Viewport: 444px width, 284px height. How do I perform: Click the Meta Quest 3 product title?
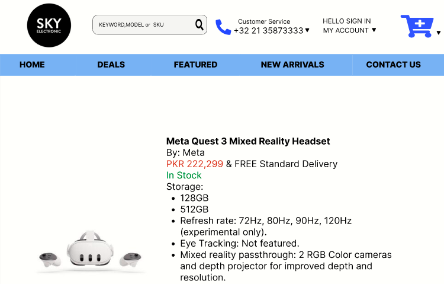coord(248,141)
